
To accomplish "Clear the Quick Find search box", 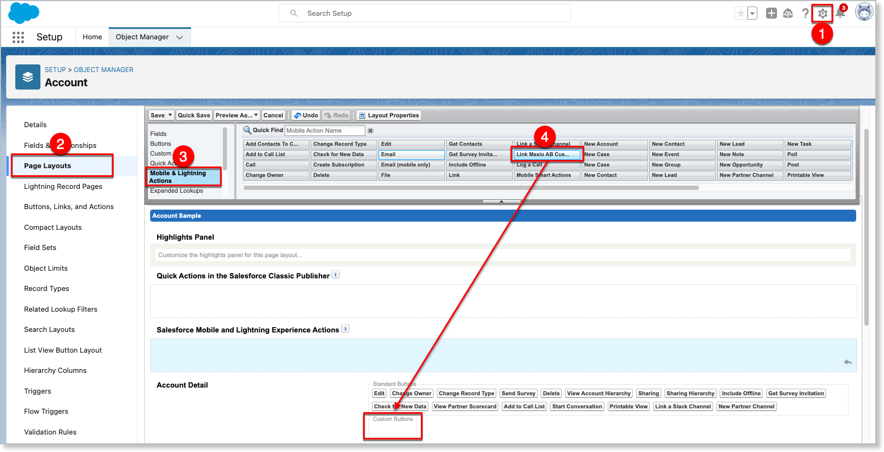I will [370, 130].
